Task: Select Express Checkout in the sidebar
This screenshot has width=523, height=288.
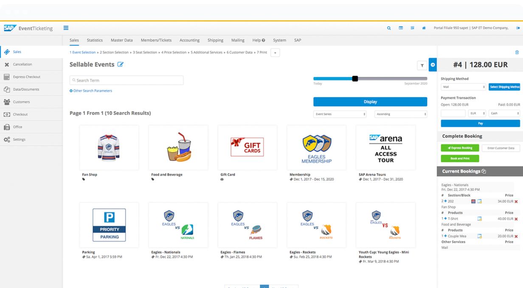Action: (27, 77)
